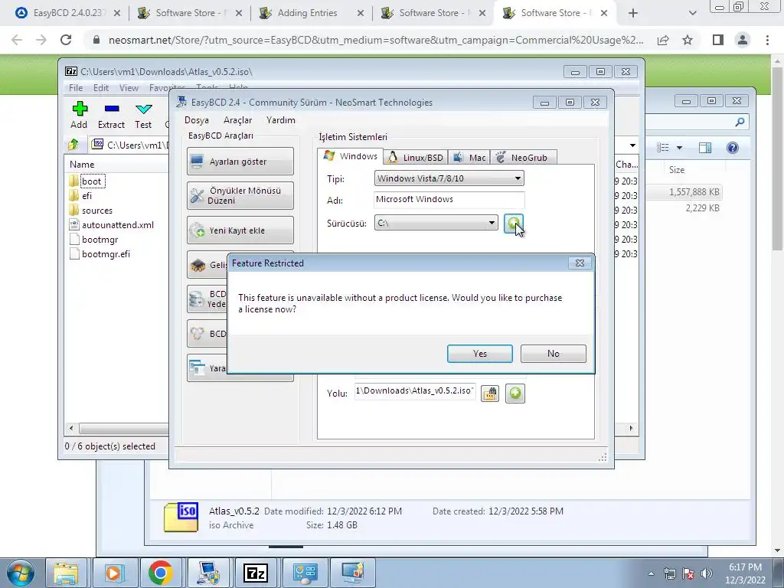This screenshot has height=588, width=784.
Task: Open 7-Zip from the taskbar
Action: [256, 573]
